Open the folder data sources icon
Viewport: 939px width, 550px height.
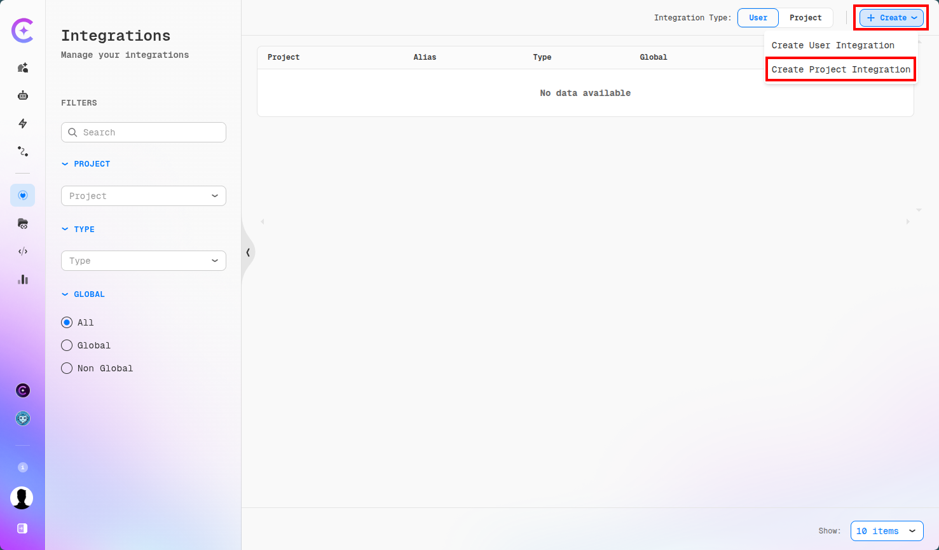pyautogui.click(x=23, y=223)
